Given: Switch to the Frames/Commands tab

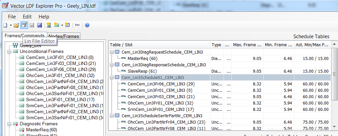Looking at the screenshot, I should [24, 36].
